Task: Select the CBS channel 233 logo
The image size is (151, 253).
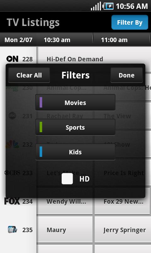Action: (12, 173)
